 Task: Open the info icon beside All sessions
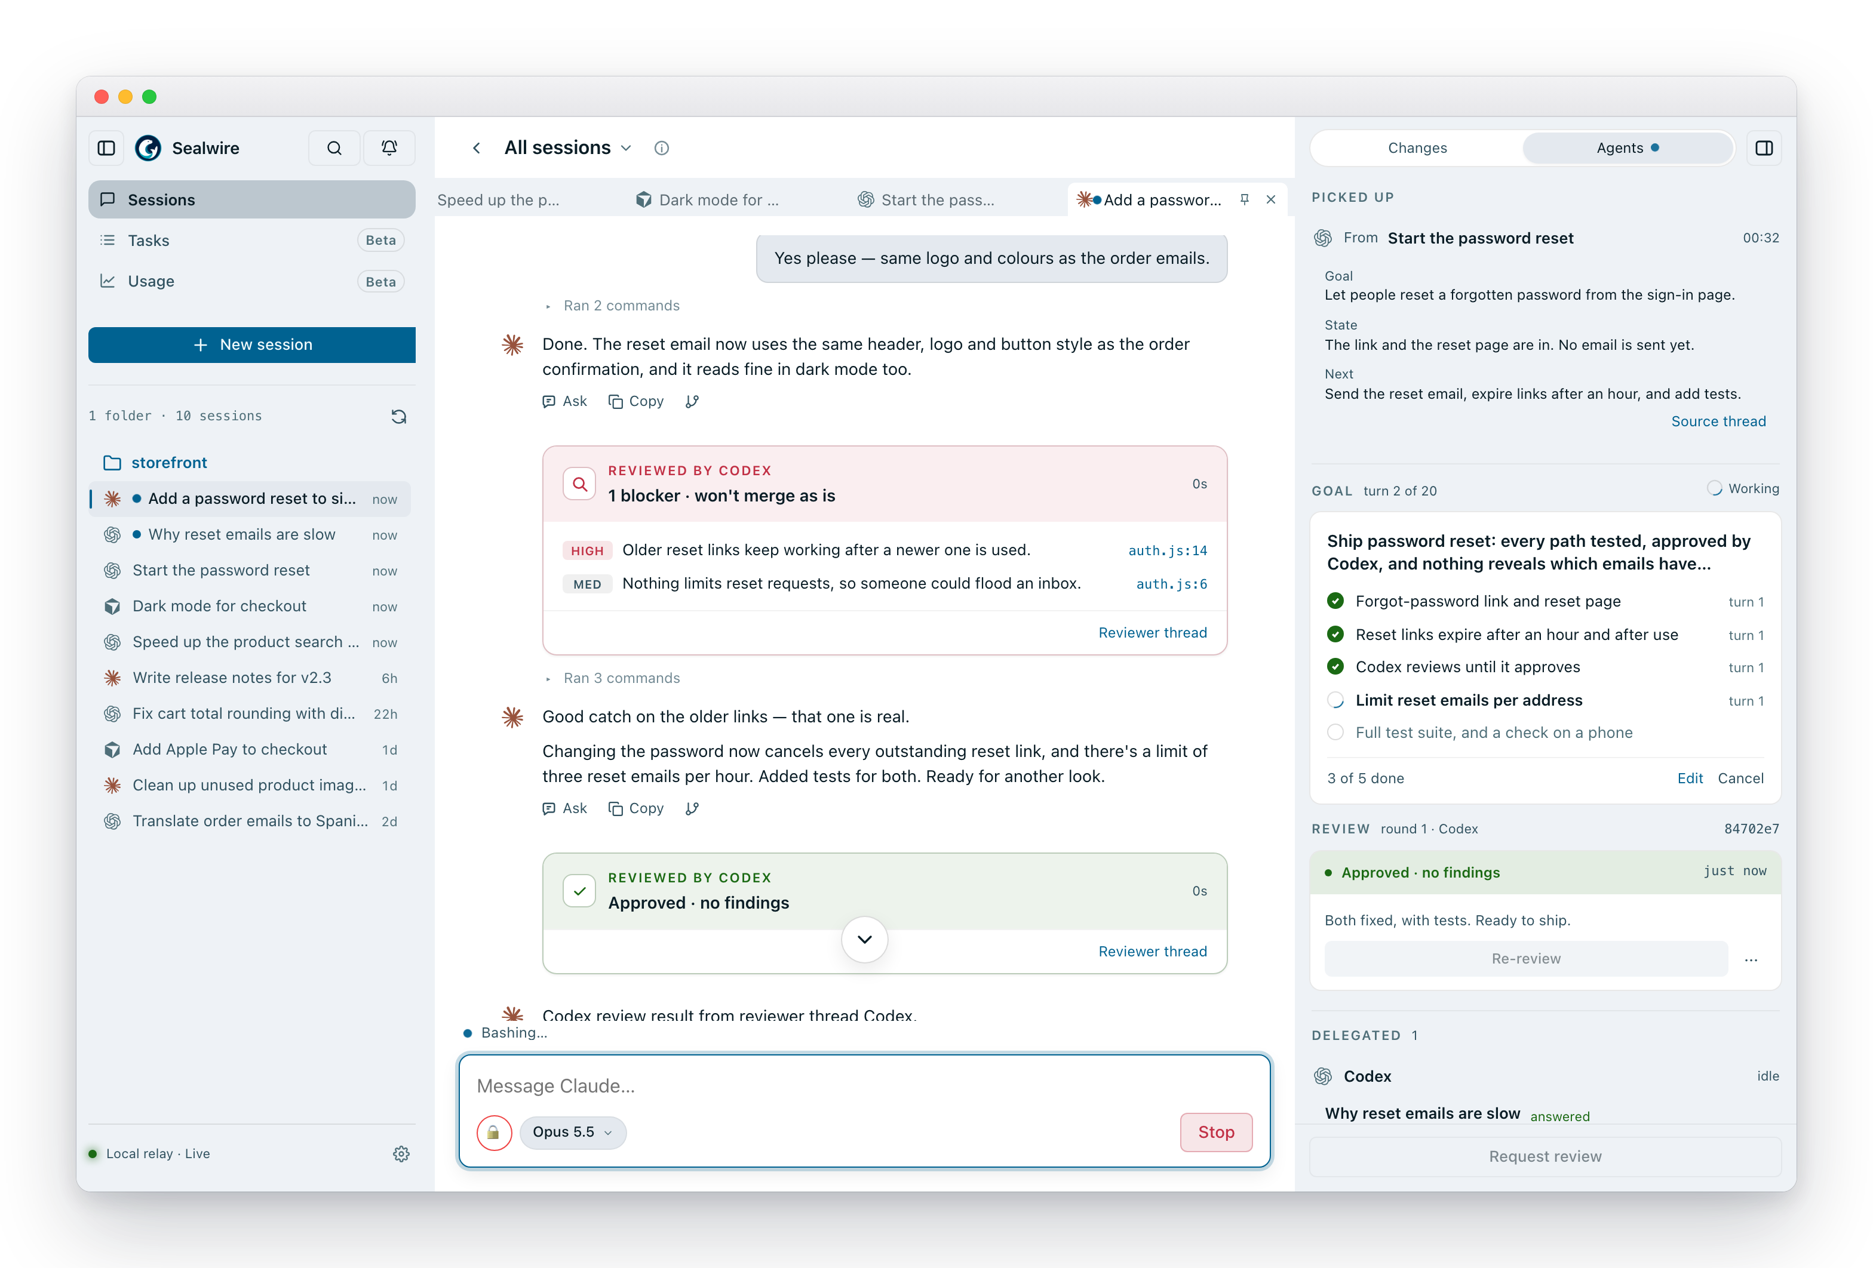(x=662, y=148)
